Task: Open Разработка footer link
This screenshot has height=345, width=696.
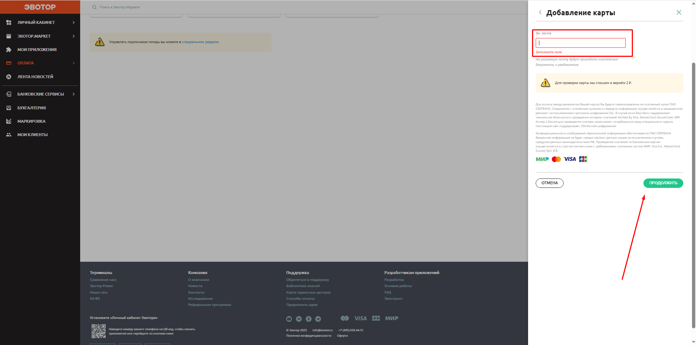Action: coord(394,280)
